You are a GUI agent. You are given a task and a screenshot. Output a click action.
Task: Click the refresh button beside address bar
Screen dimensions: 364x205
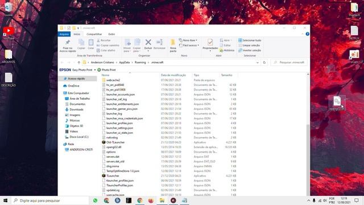pos(264,63)
